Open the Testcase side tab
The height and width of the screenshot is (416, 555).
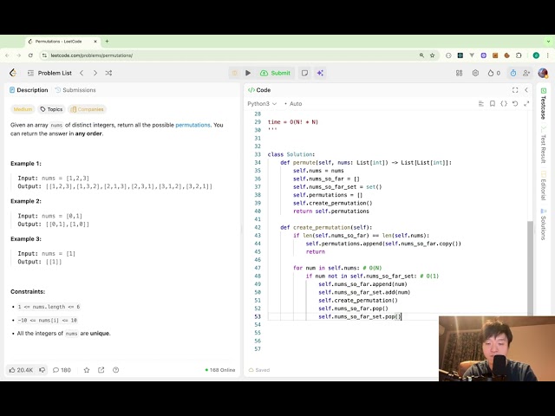(x=544, y=104)
